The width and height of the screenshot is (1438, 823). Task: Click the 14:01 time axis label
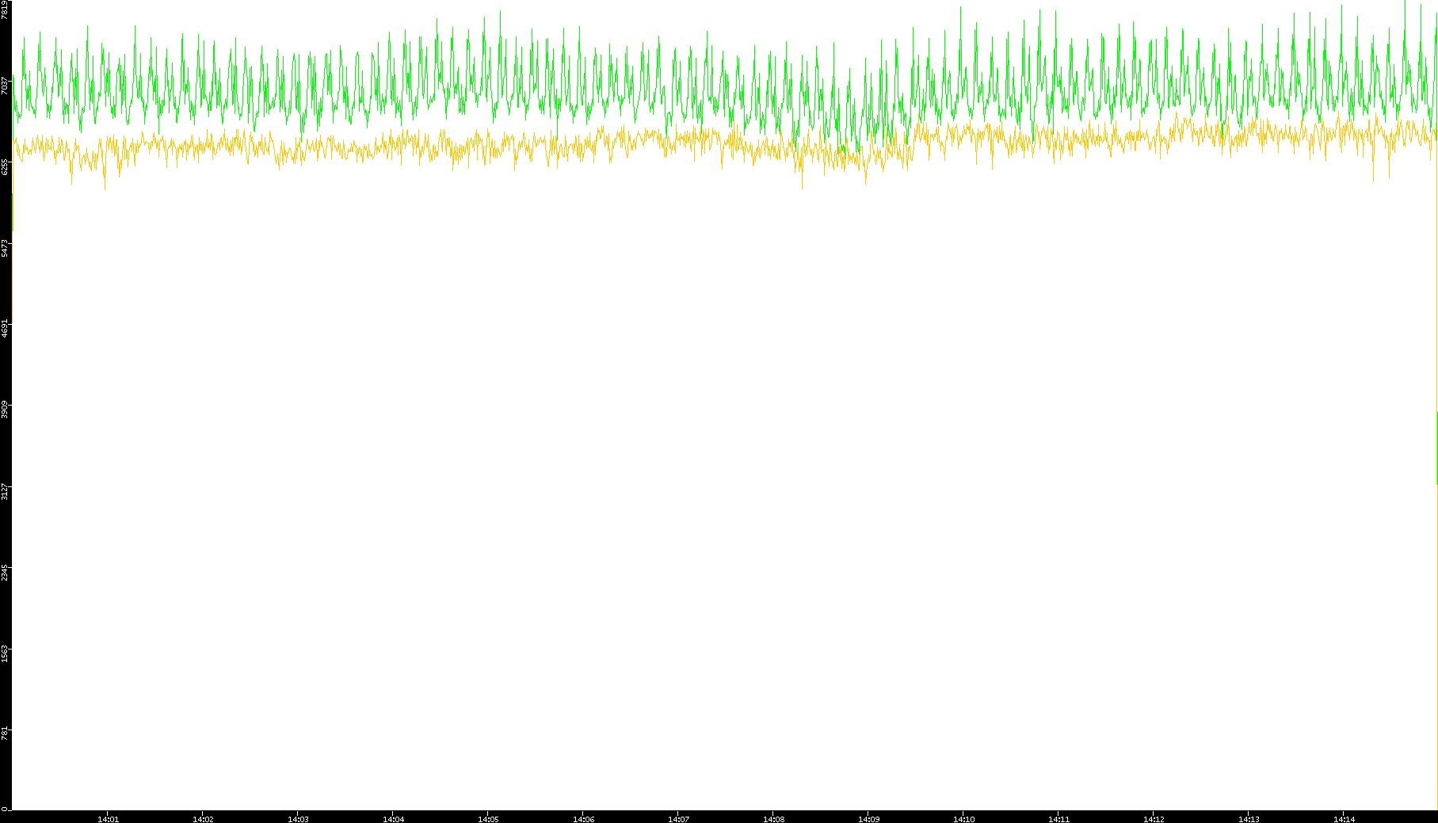108,819
